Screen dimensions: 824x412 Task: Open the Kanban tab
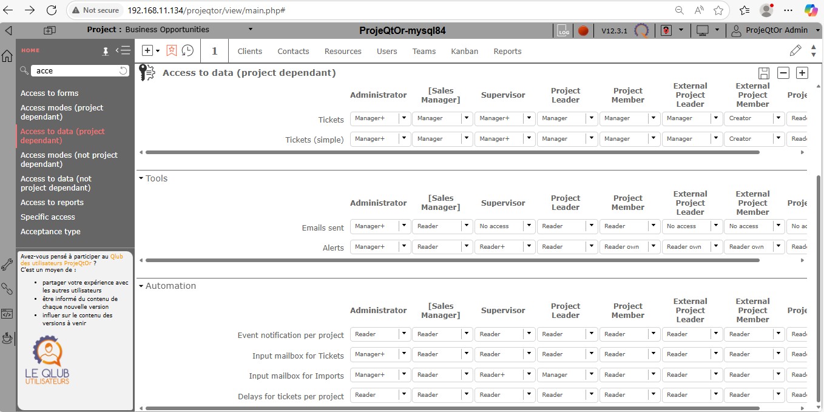click(464, 52)
